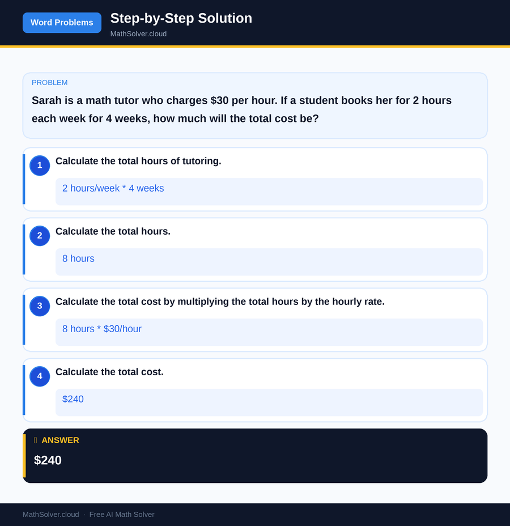Click the Word Problems badge
The width and height of the screenshot is (510, 526).
click(62, 23)
